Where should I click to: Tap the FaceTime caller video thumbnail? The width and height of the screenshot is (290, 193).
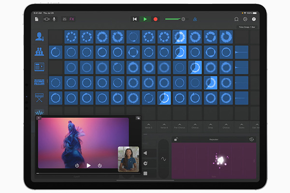point(128,158)
